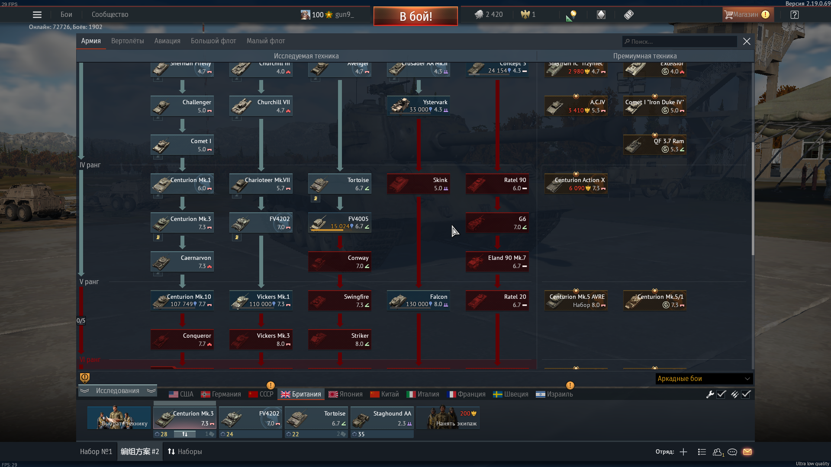Toggle the auto-repair checkbox
The height and width of the screenshot is (467, 831).
(x=721, y=394)
